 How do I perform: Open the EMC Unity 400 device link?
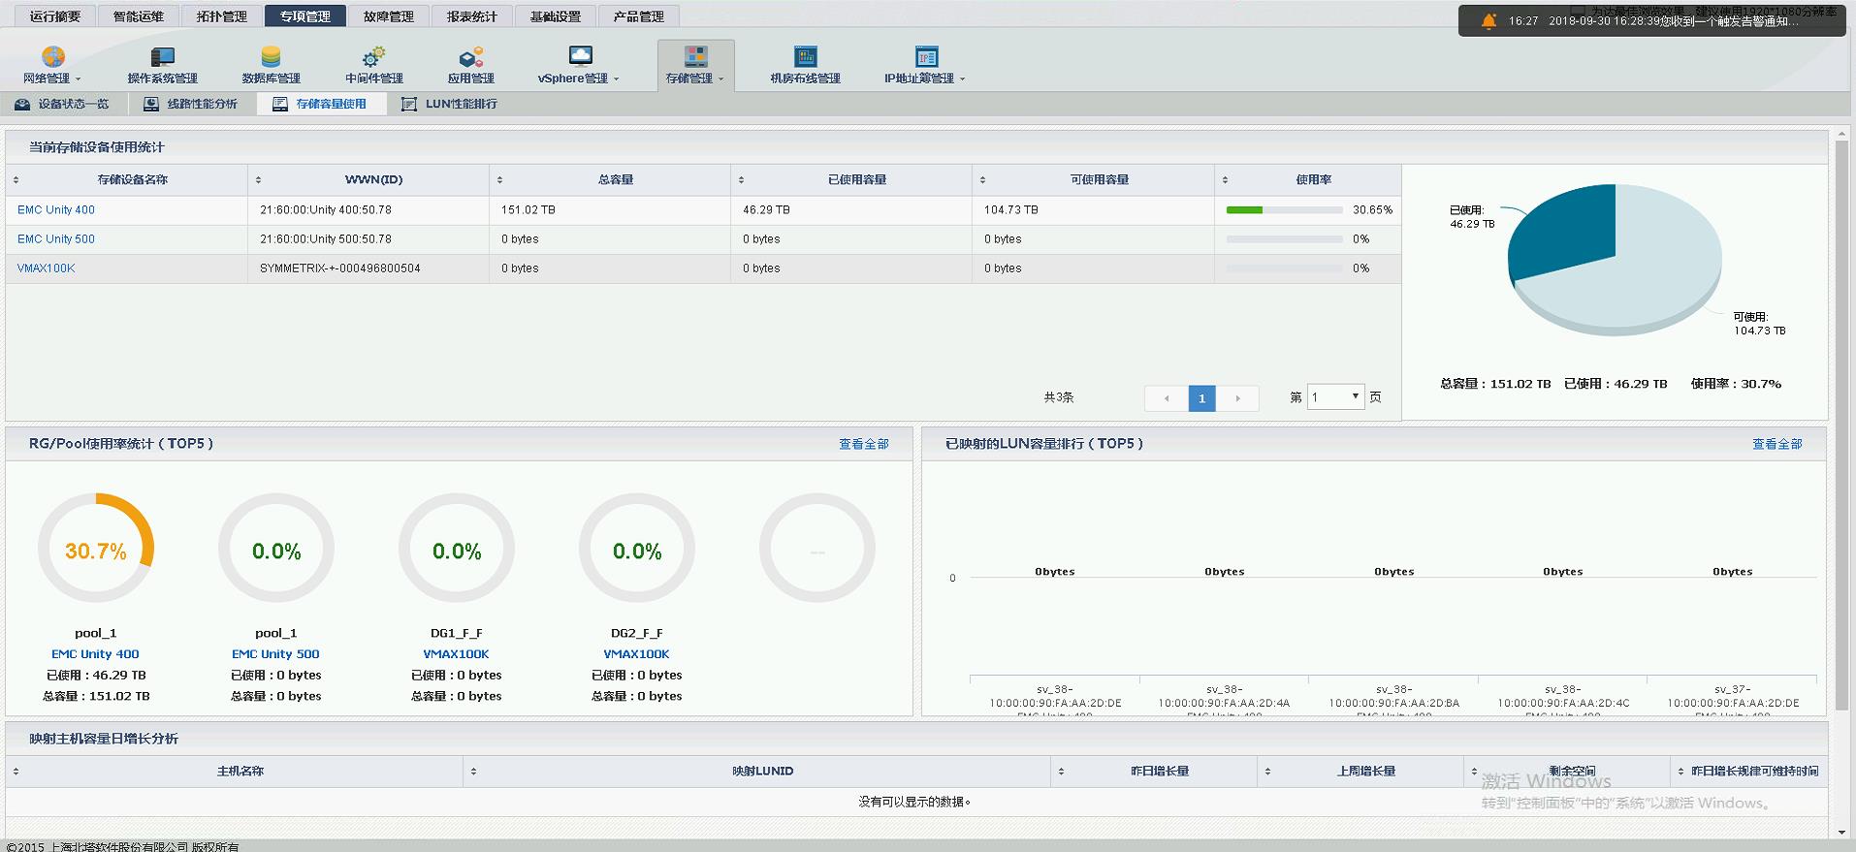point(56,210)
